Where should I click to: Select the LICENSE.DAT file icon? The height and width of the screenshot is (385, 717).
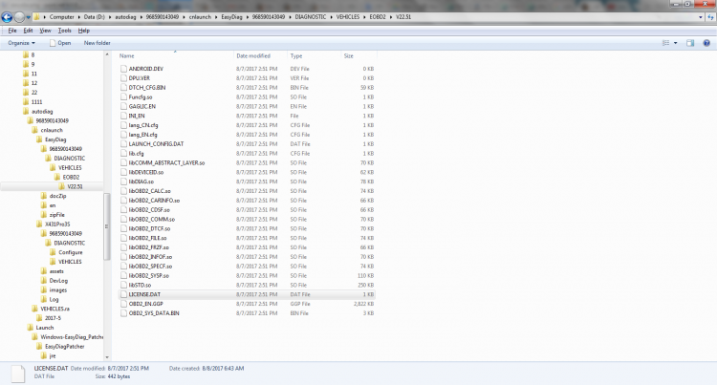point(122,296)
